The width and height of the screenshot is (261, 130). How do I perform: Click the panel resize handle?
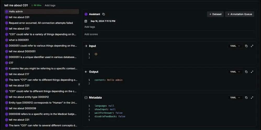tap(79, 84)
